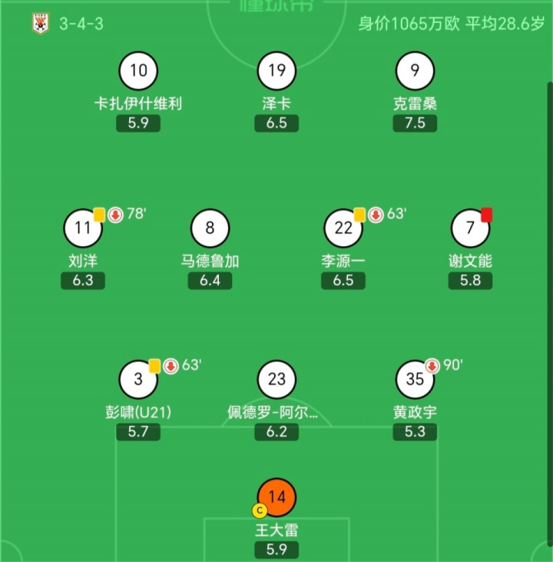The width and height of the screenshot is (553, 562).
Task: Tap number 23 player circle in defense
Action: pyautogui.click(x=276, y=379)
